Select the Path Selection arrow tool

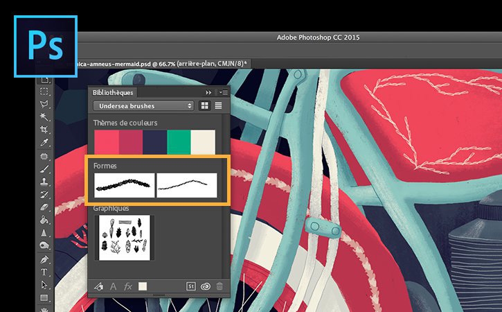point(44,285)
